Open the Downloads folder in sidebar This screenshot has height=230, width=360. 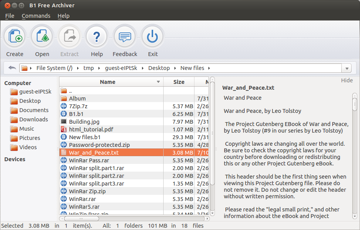click(29, 119)
